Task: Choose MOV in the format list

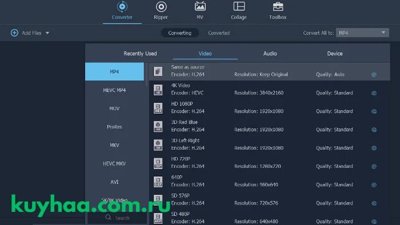Action: pos(114,109)
